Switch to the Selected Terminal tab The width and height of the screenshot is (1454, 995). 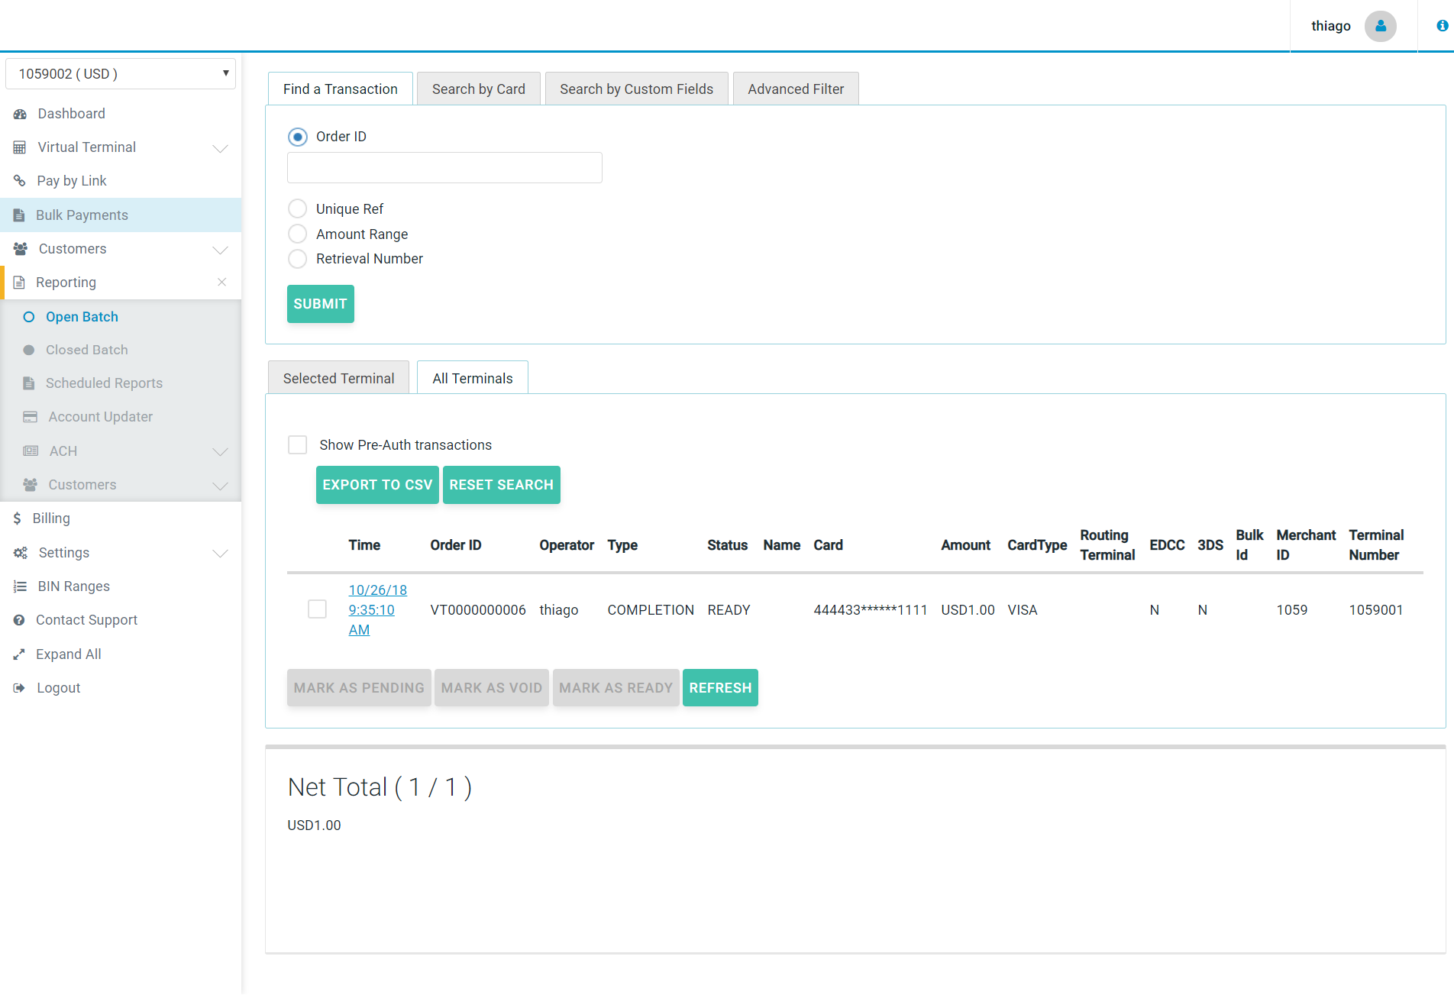pyautogui.click(x=338, y=379)
